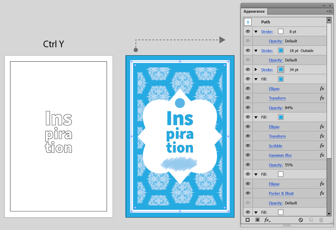The image size is (336, 230).
Task: Select the 18 pt Outside stroke value
Action: (x=302, y=51)
